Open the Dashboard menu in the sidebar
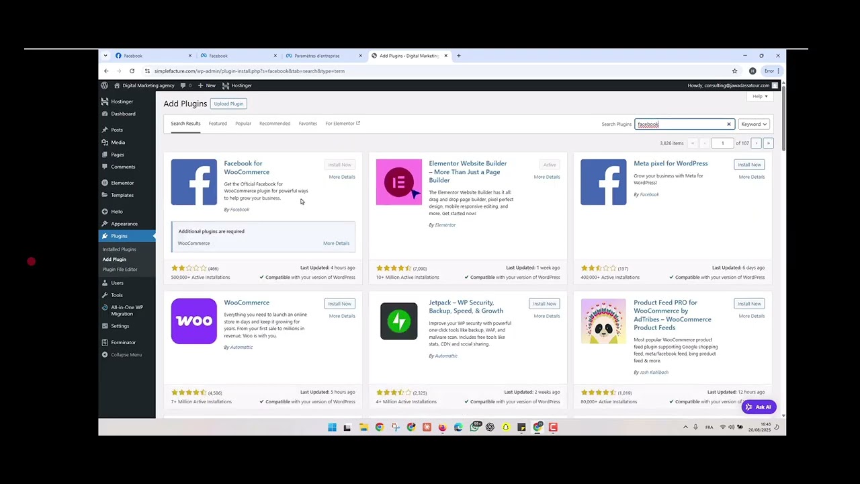Screen dimensions: 860x484 (123, 114)
